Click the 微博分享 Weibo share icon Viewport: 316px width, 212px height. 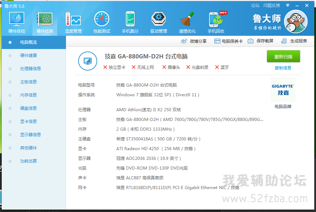[x=184, y=41]
